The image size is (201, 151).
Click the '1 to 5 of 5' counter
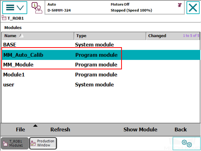(x=191, y=36)
